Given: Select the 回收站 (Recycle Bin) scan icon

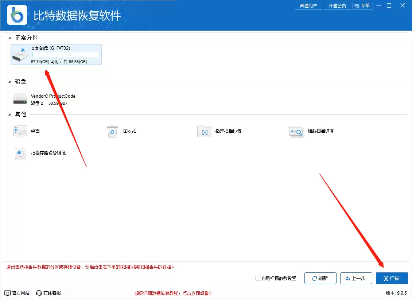Looking at the screenshot, I should click(x=112, y=131).
